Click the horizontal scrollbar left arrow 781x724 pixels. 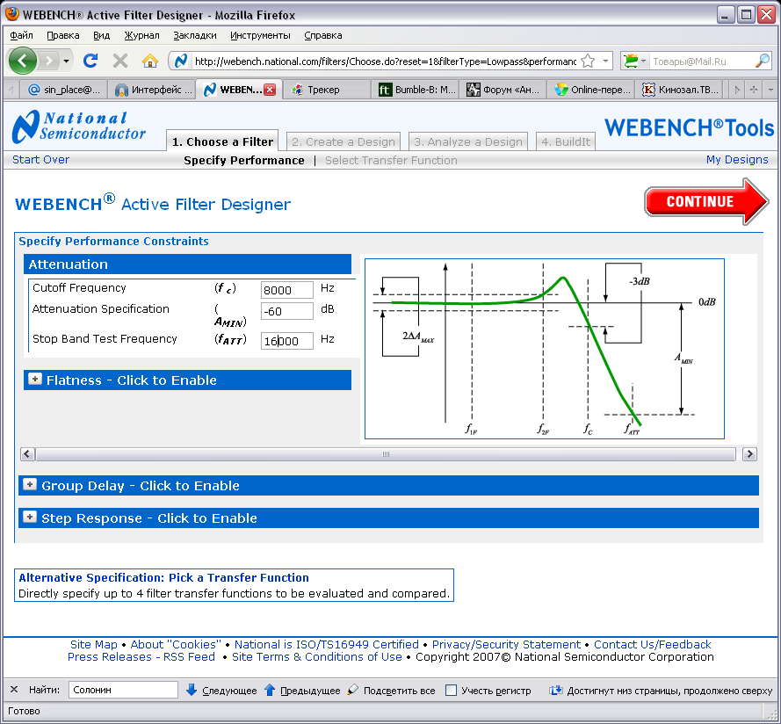tap(27, 454)
